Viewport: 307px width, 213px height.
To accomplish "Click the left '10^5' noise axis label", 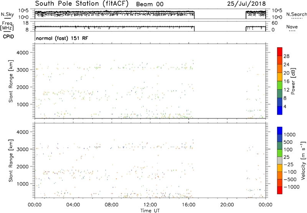I will [23, 11].
